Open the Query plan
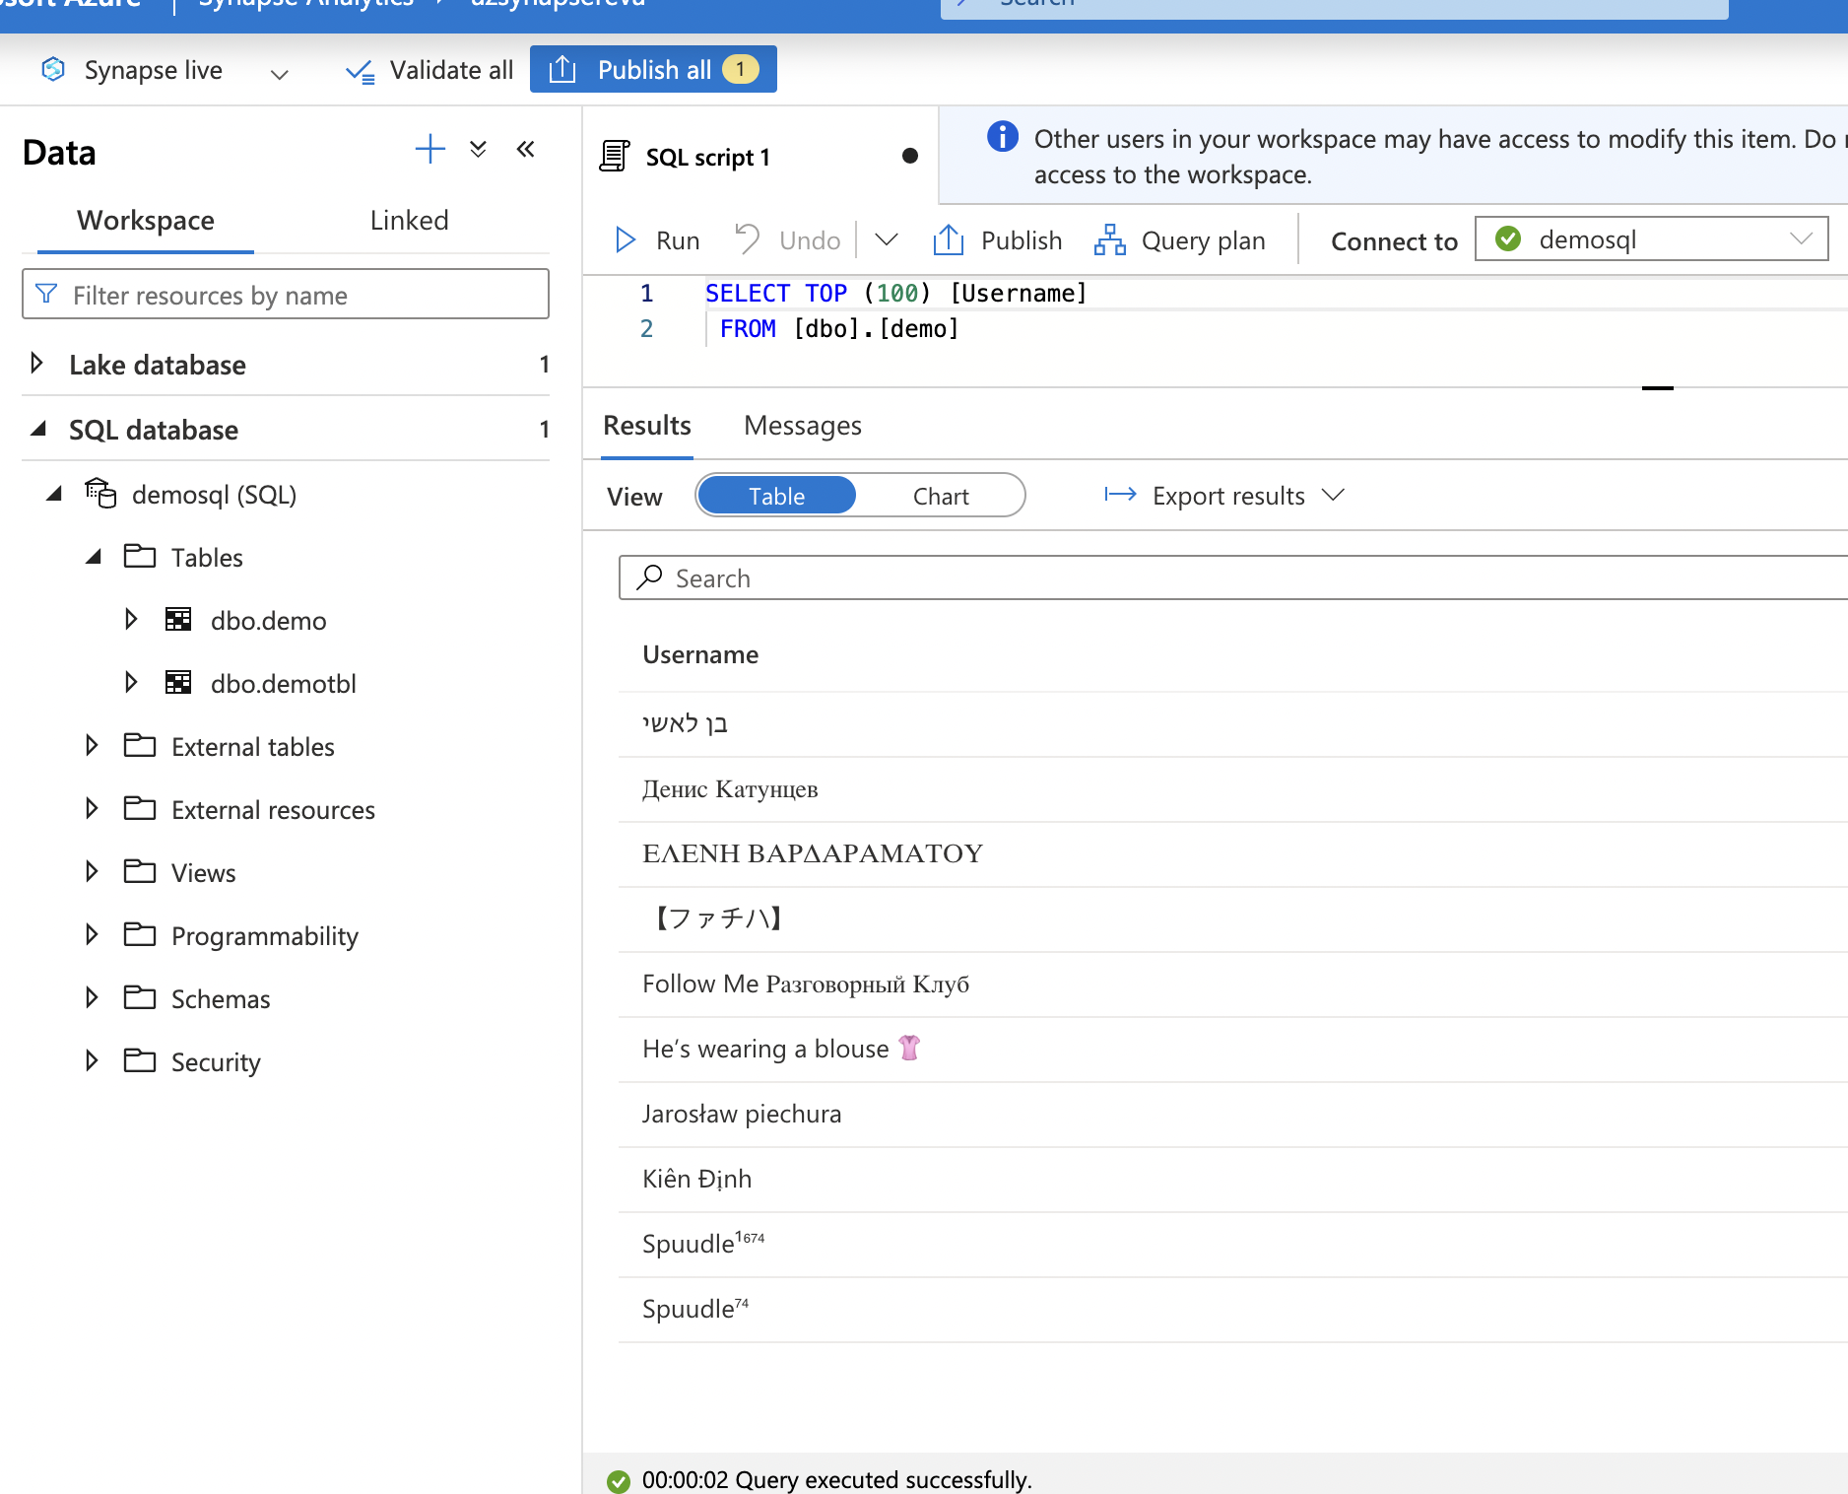The image size is (1848, 1494). (x=1179, y=240)
